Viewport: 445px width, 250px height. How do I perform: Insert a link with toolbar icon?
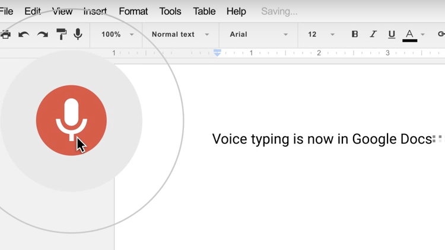coord(441,34)
